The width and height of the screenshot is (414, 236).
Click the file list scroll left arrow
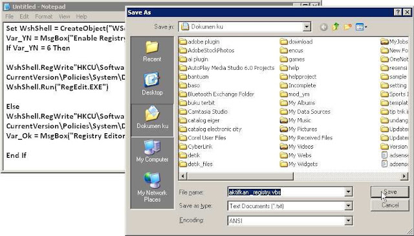coord(183,176)
